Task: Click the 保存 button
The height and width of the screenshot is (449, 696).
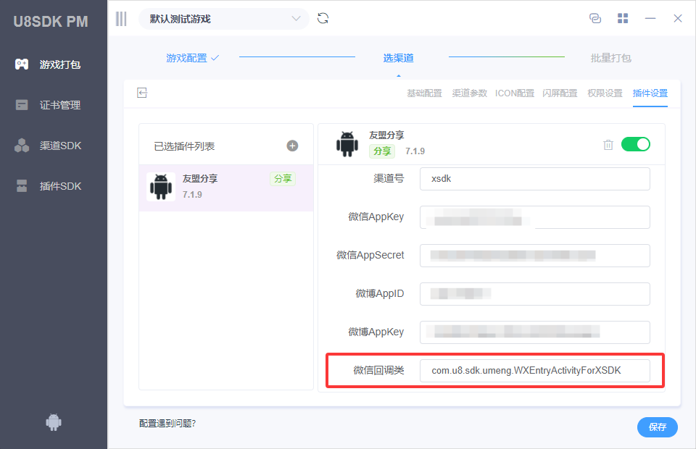Action: tap(657, 427)
